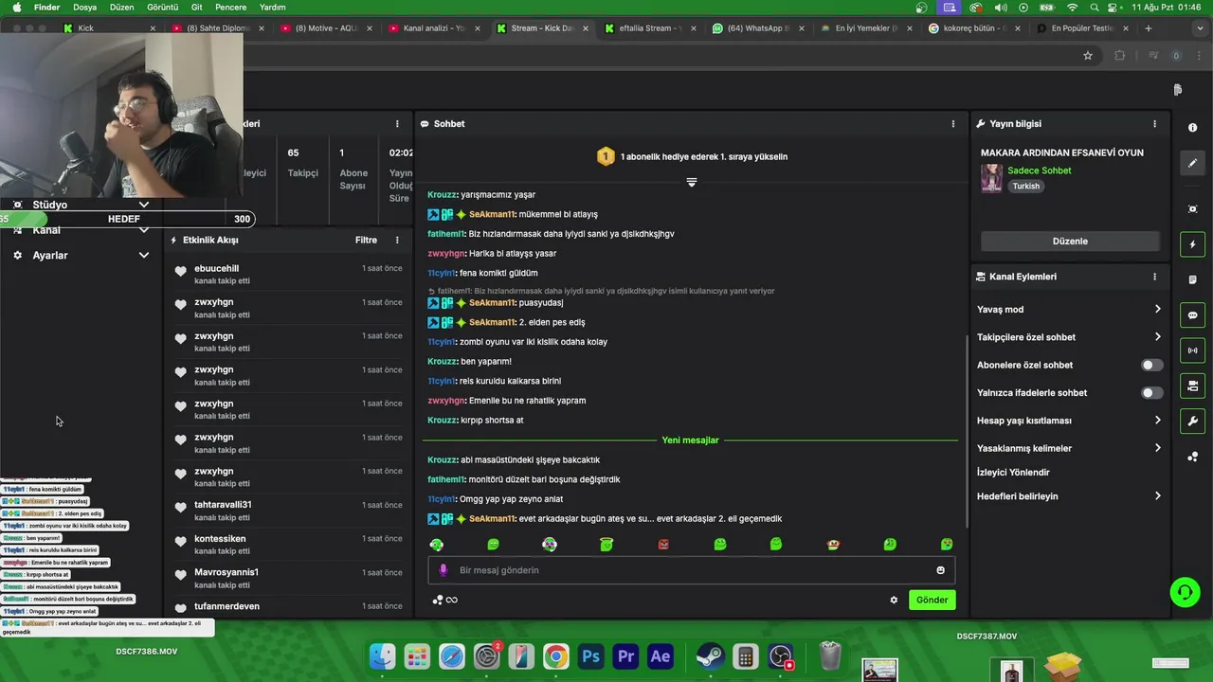1213x682 pixels.
Task: Click the Düzenle button
Action: [x=1070, y=241]
